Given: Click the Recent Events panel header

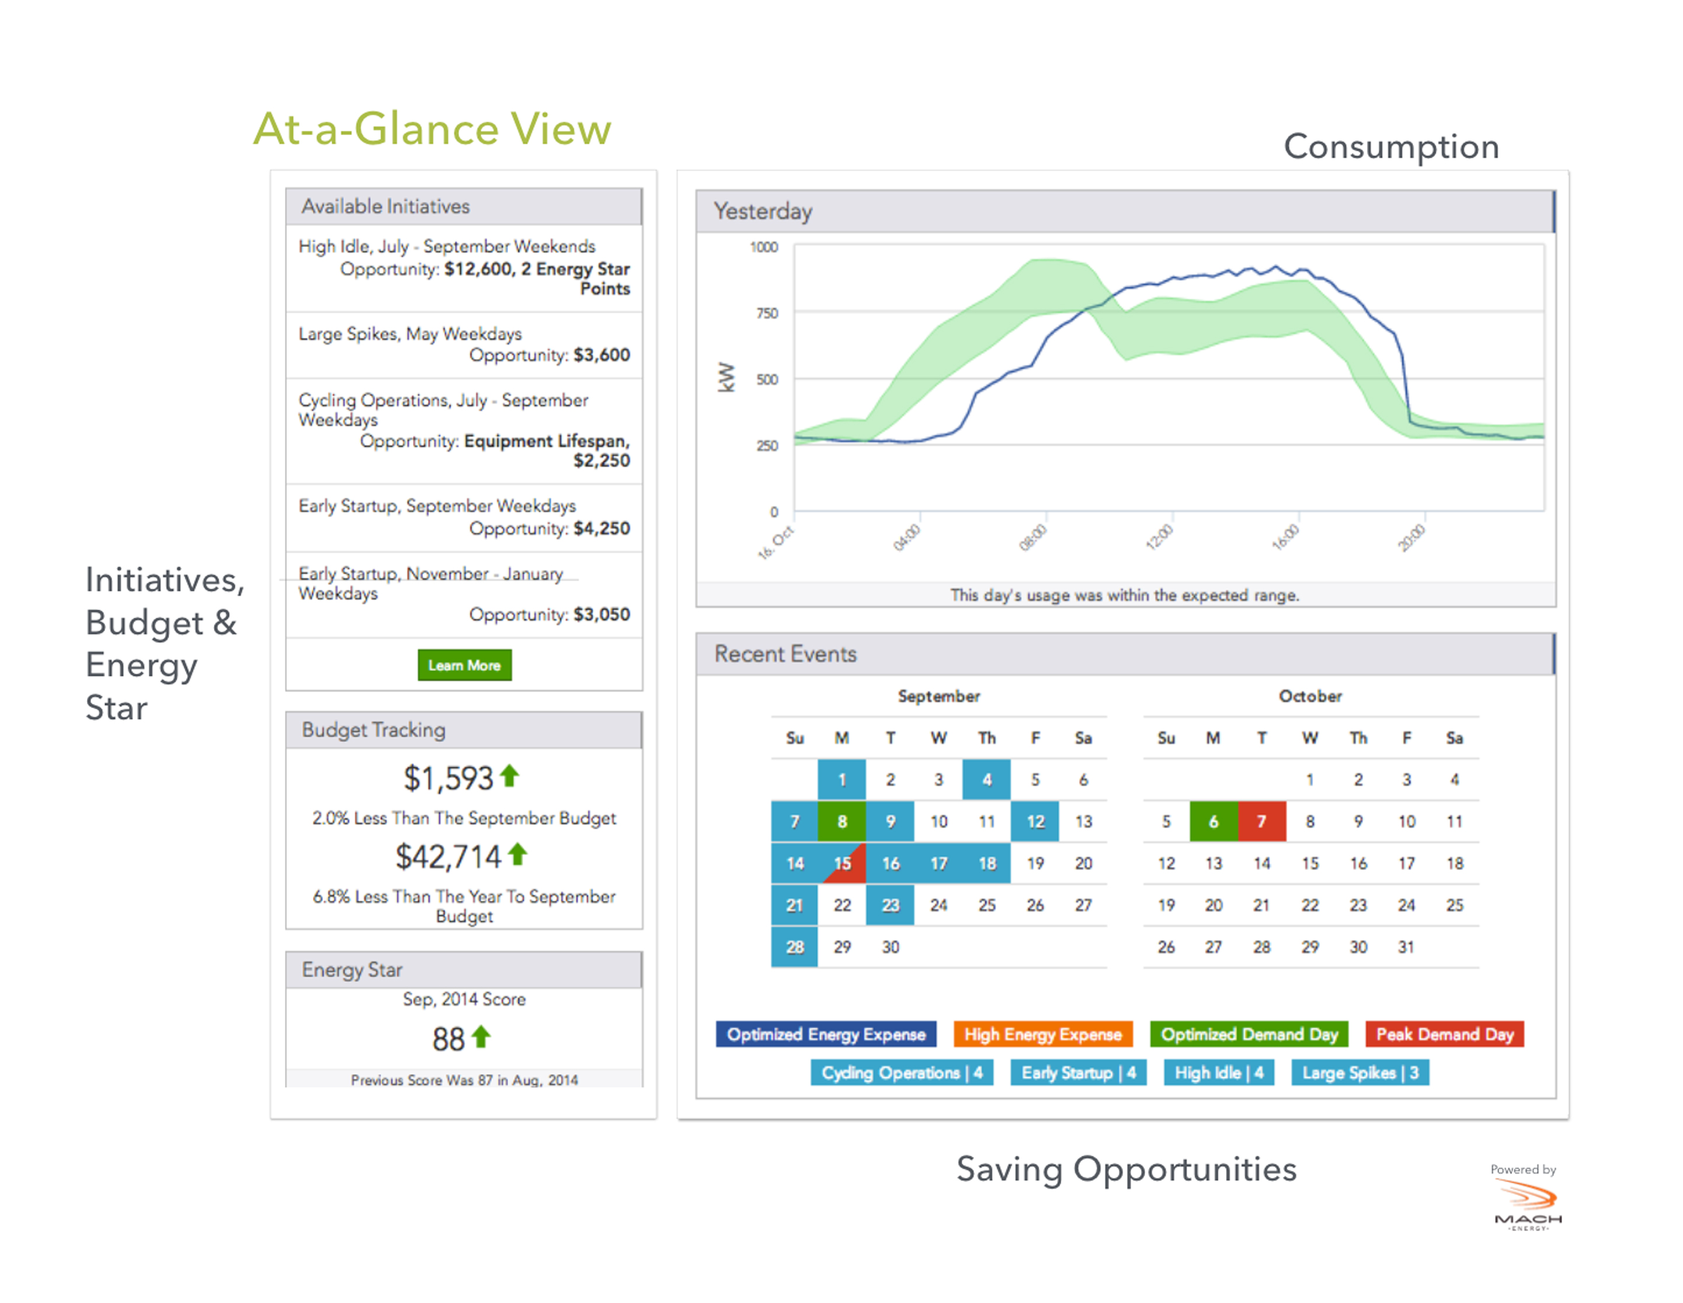Looking at the screenshot, I should click(1125, 654).
